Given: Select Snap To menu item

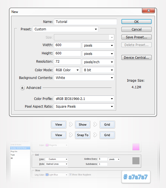Looking at the screenshot, I should [82, 135].
